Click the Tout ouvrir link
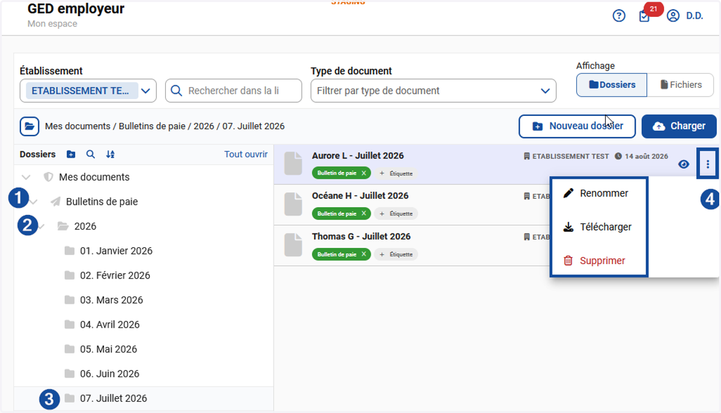The width and height of the screenshot is (721, 413). [x=246, y=154]
